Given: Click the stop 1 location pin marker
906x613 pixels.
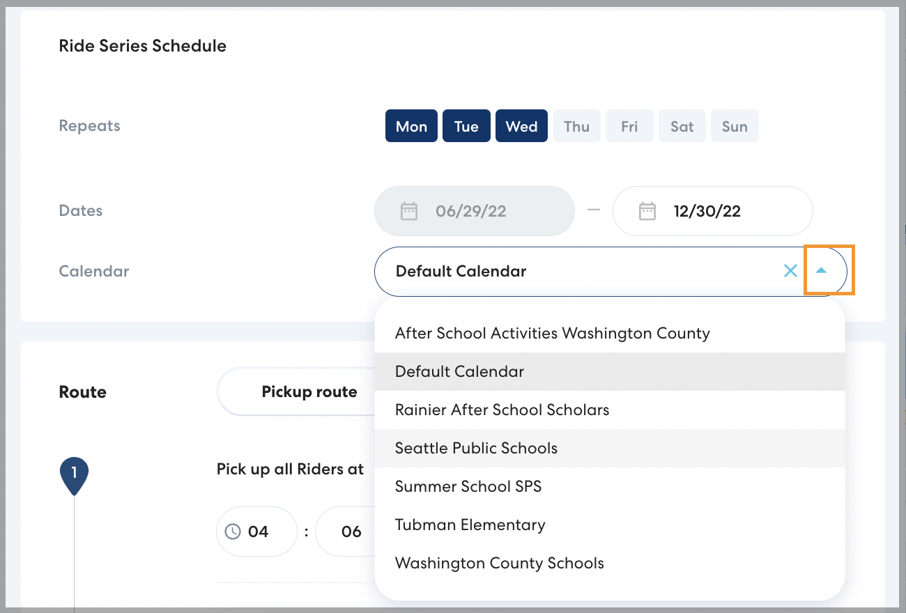Looking at the screenshot, I should coord(74,472).
